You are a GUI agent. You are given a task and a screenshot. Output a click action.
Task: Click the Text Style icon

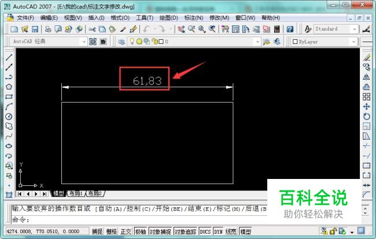coord(308,29)
